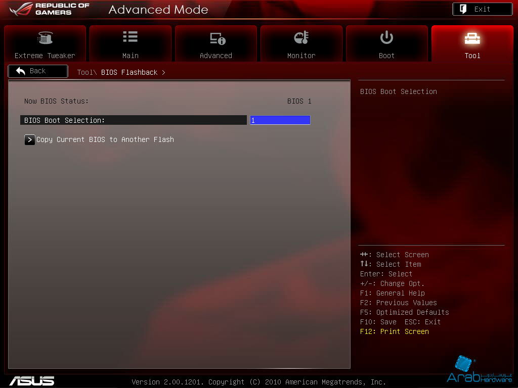This screenshot has height=388, width=518.
Task: Select the Tool tab
Action: (472, 43)
